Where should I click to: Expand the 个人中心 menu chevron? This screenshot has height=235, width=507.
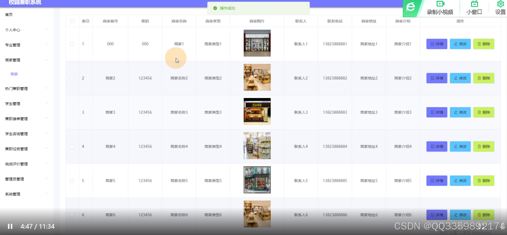click(47, 29)
